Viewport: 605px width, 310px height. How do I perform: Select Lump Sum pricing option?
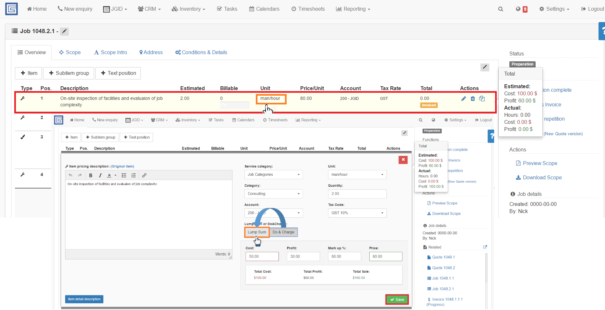[x=257, y=232]
